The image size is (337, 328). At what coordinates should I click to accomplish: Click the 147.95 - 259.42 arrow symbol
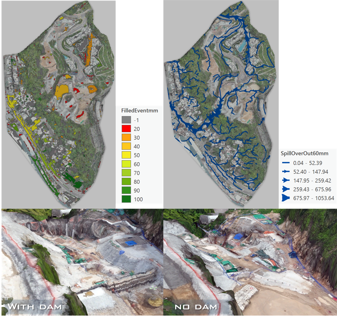tap(286, 180)
